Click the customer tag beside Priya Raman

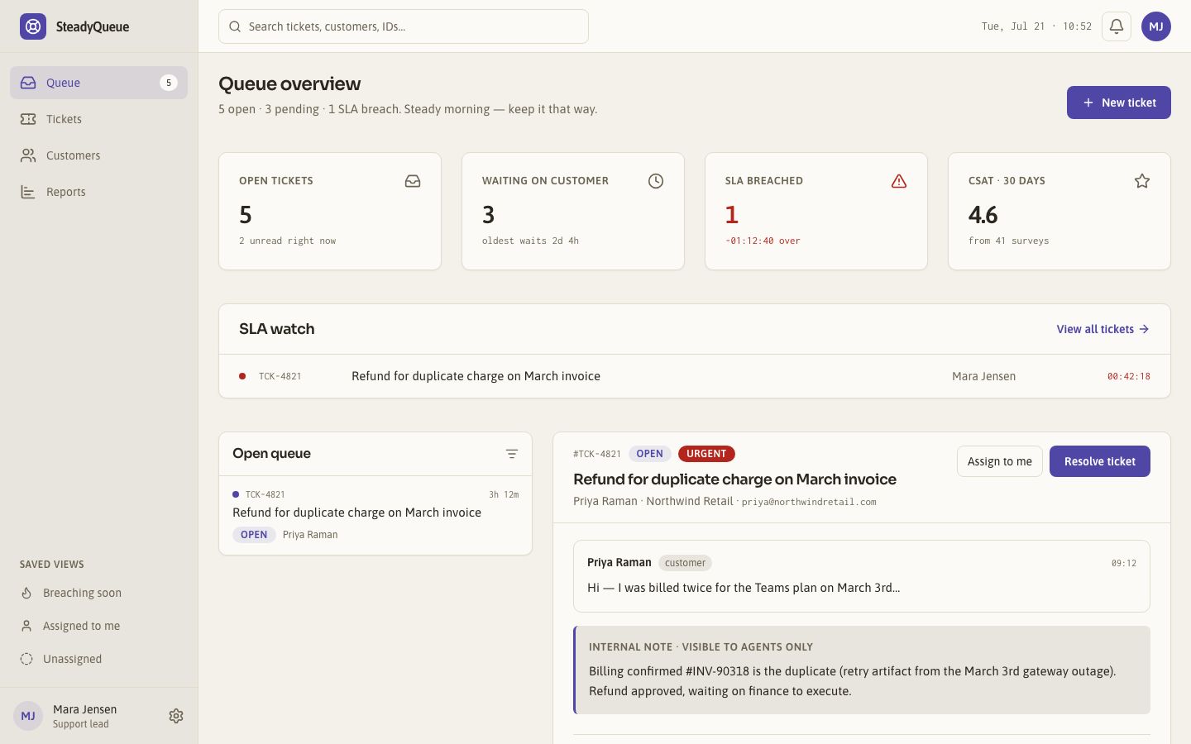click(x=686, y=563)
